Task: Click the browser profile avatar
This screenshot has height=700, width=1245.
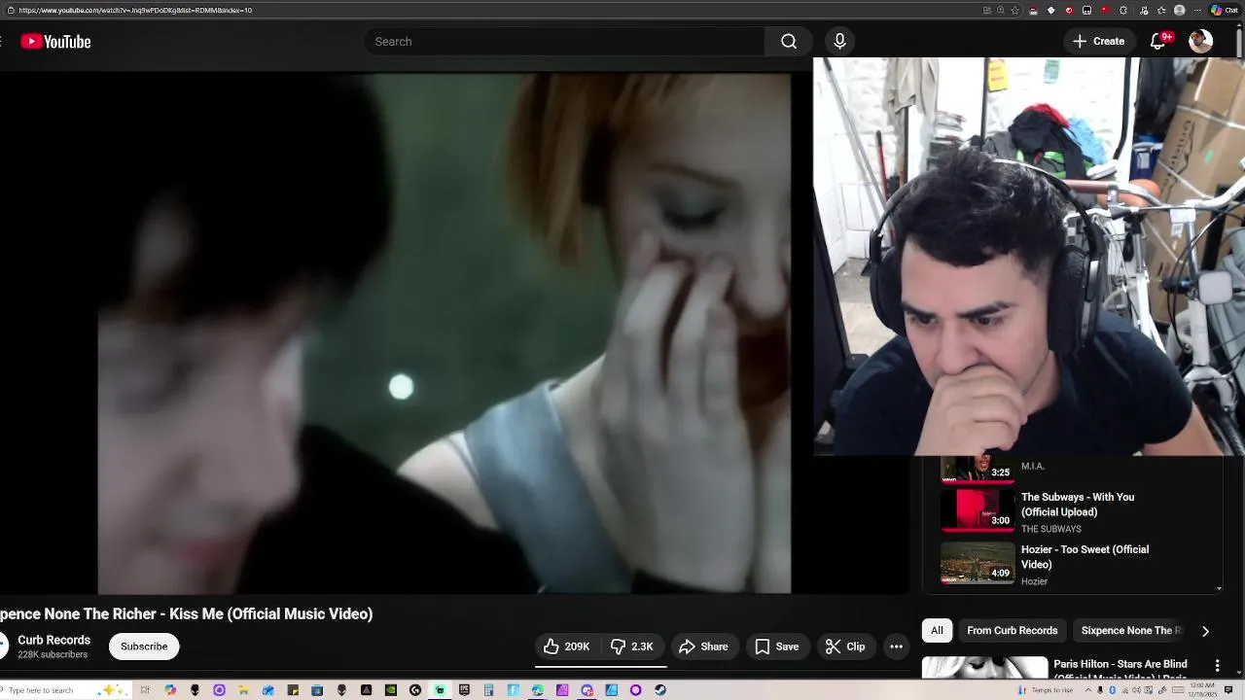Action: pyautogui.click(x=1179, y=10)
